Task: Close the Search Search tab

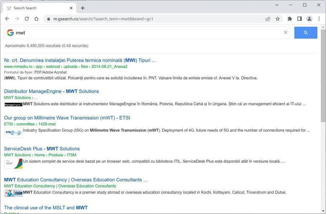Action: [x=71, y=8]
